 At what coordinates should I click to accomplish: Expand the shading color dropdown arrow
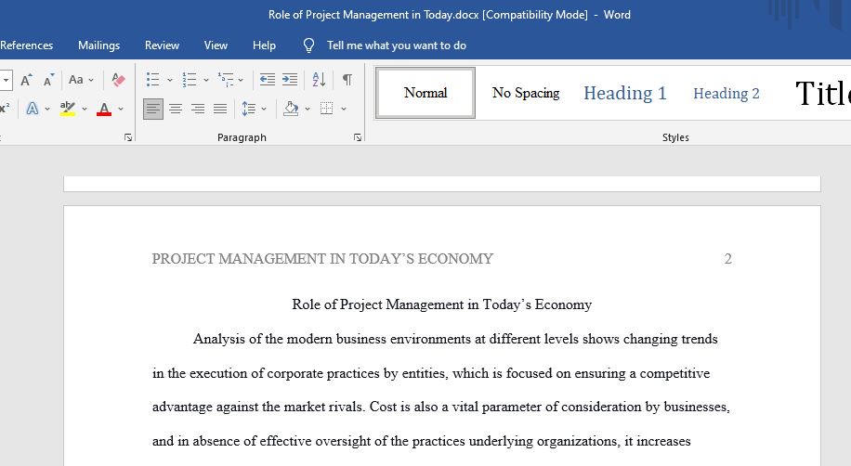pos(308,109)
